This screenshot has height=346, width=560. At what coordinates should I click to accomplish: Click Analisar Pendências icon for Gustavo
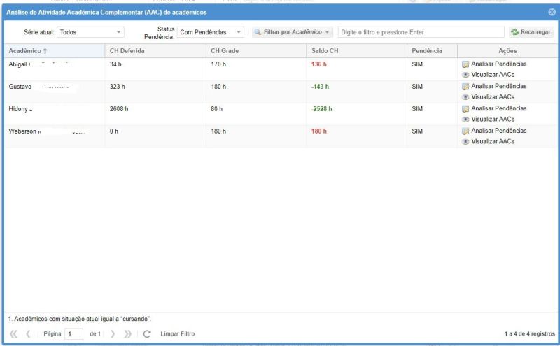pyautogui.click(x=465, y=87)
